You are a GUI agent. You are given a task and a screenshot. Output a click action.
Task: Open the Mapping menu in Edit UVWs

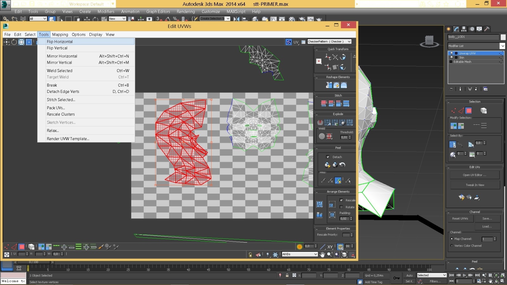click(x=60, y=35)
